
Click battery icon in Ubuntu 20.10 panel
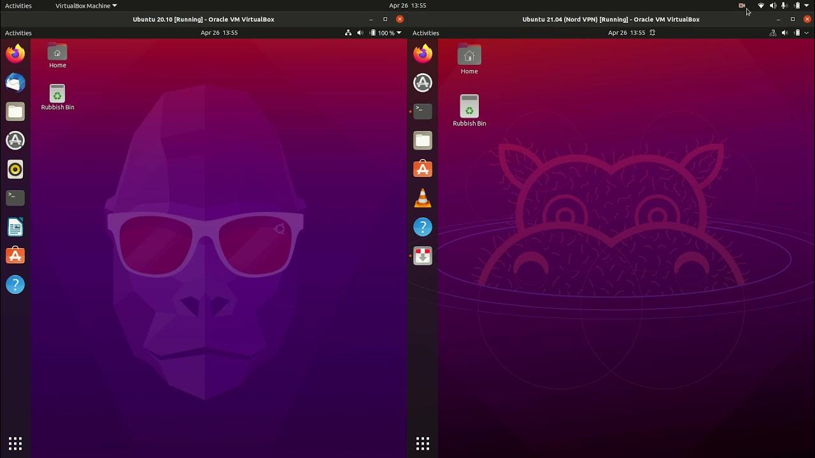[x=373, y=32]
